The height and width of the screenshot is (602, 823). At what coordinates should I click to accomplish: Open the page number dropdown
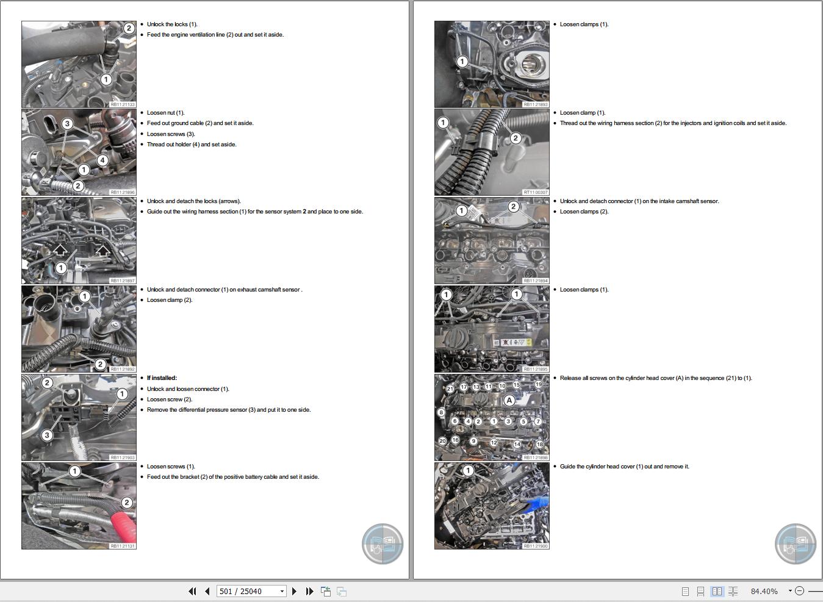pos(282,591)
